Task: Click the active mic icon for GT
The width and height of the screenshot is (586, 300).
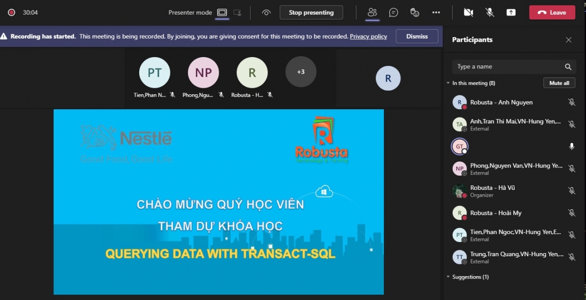Action: point(572,146)
